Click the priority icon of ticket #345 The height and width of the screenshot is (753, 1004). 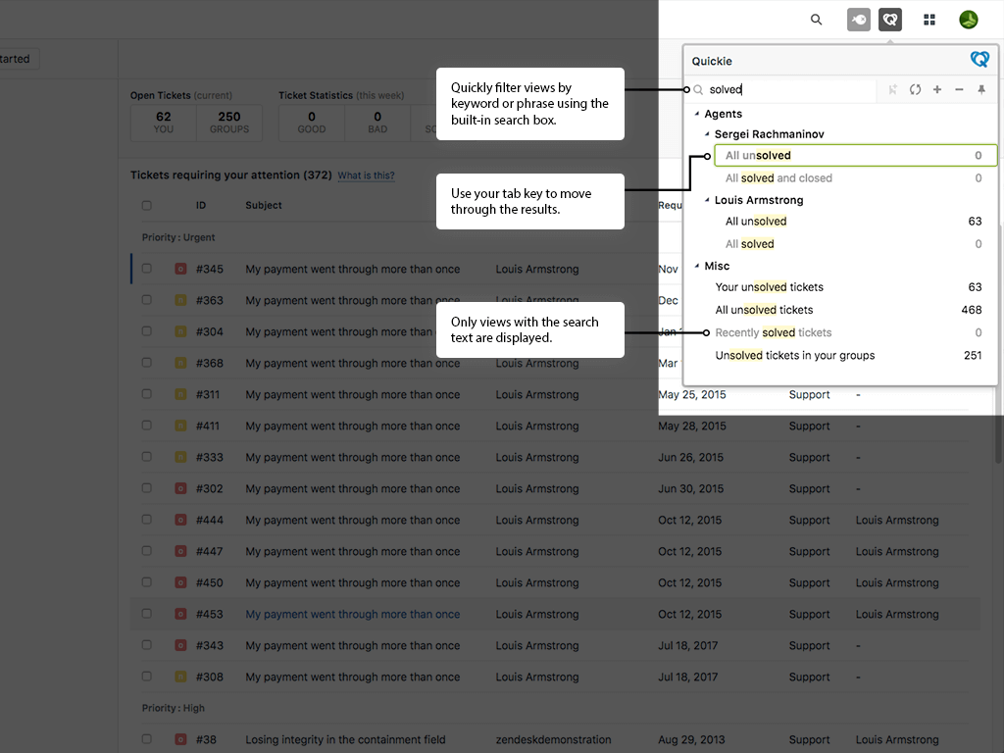tap(180, 269)
